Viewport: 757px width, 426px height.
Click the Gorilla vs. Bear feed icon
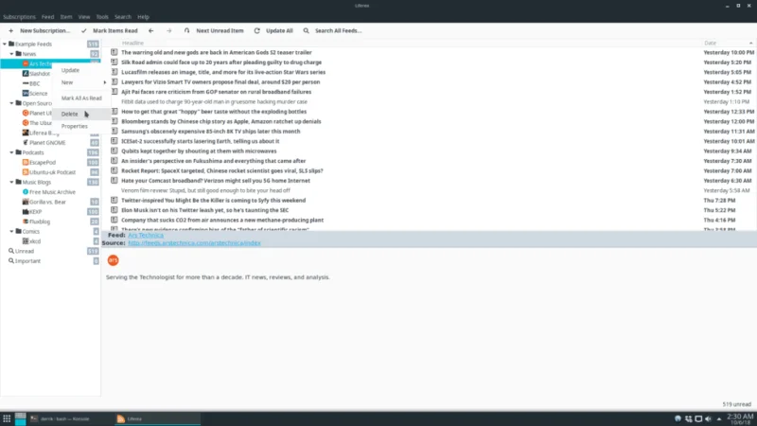(26, 202)
